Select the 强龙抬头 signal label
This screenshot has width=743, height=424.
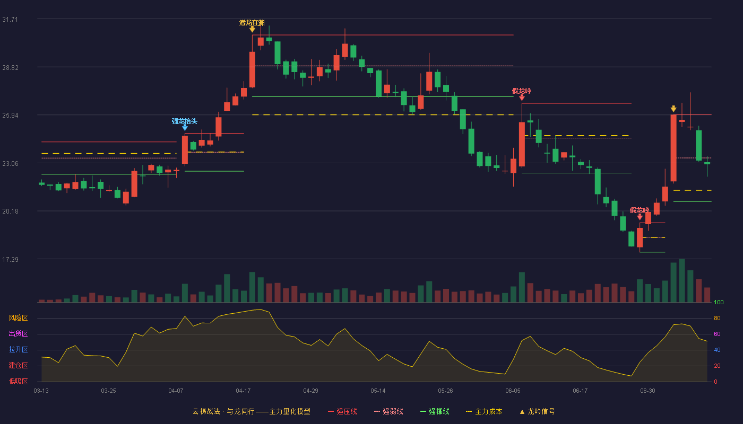(185, 121)
